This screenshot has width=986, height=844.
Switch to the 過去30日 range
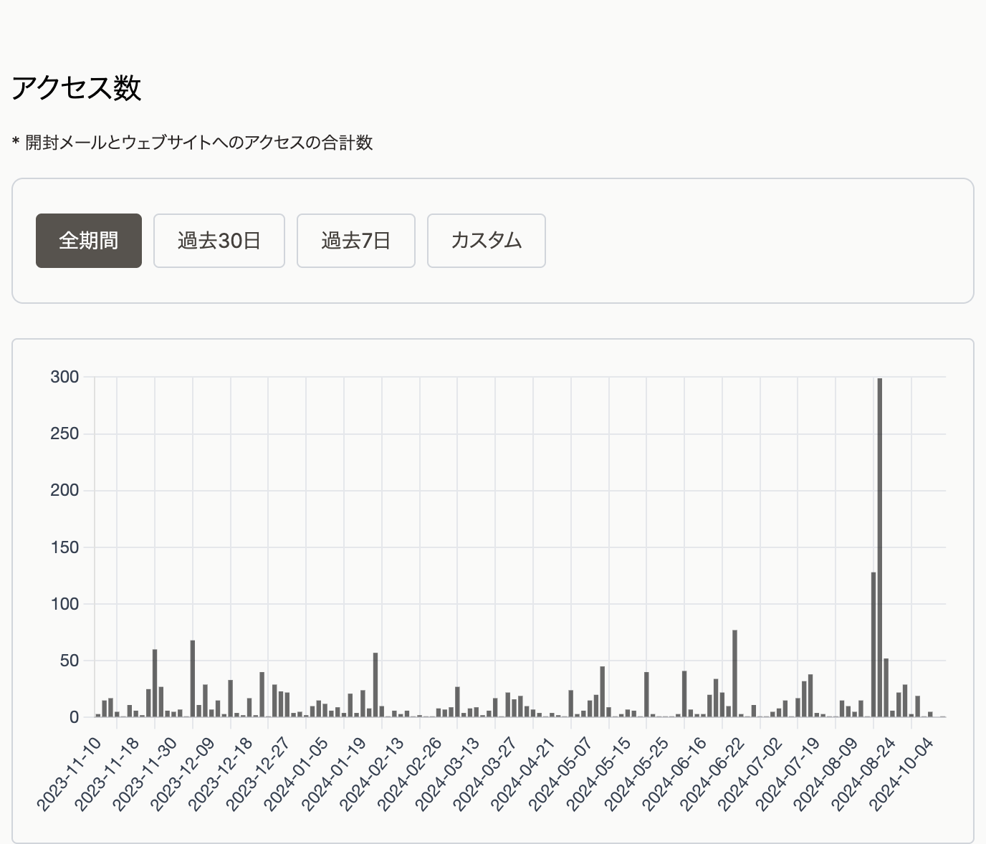pyautogui.click(x=219, y=241)
